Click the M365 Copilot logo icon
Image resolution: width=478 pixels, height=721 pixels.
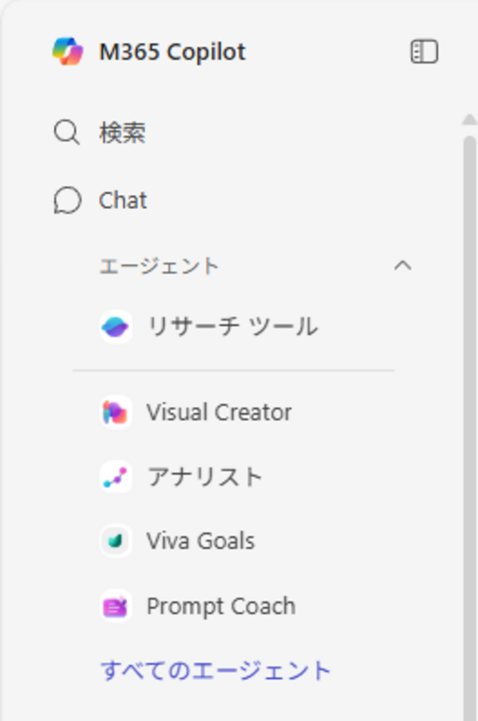tap(68, 51)
